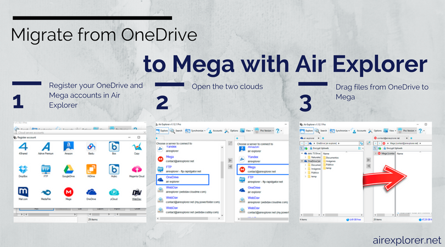
Task: Add a new tab beside 'air explorer' tab
Action: (x=323, y=138)
